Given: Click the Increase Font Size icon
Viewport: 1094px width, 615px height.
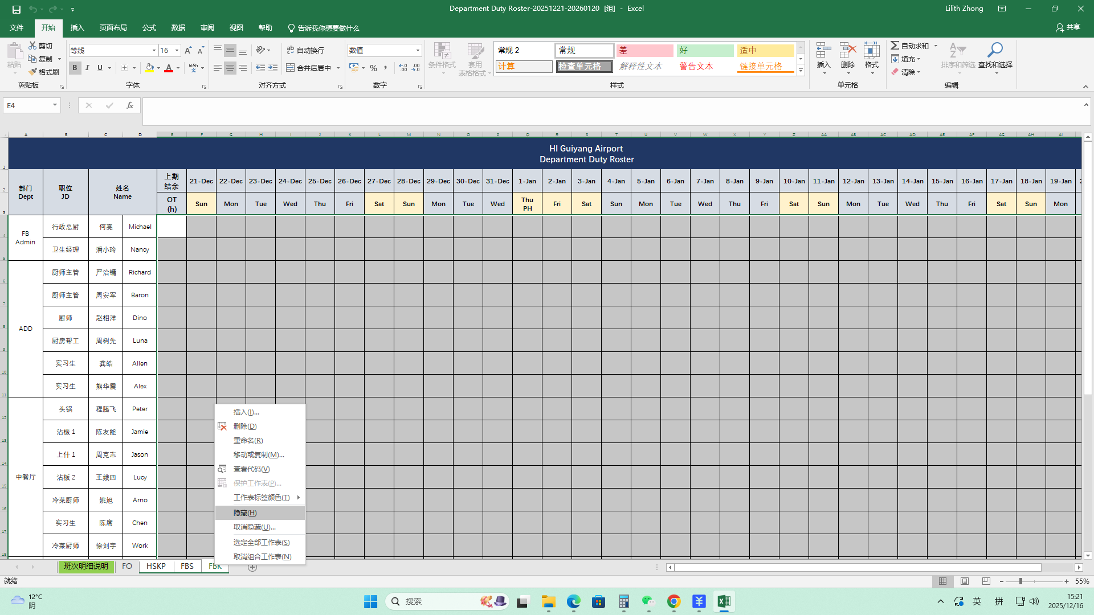Looking at the screenshot, I should point(188,50).
